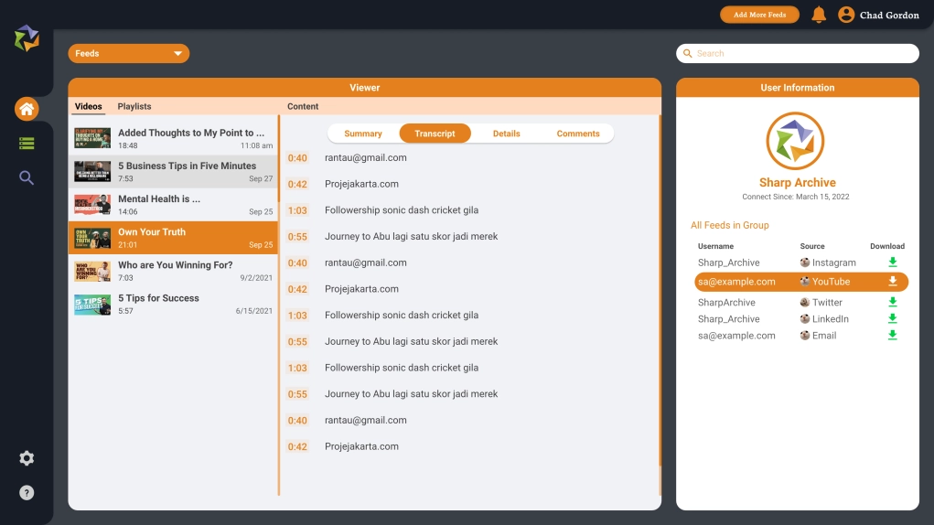Switch to the Summary tab
The image size is (934, 525).
(363, 134)
